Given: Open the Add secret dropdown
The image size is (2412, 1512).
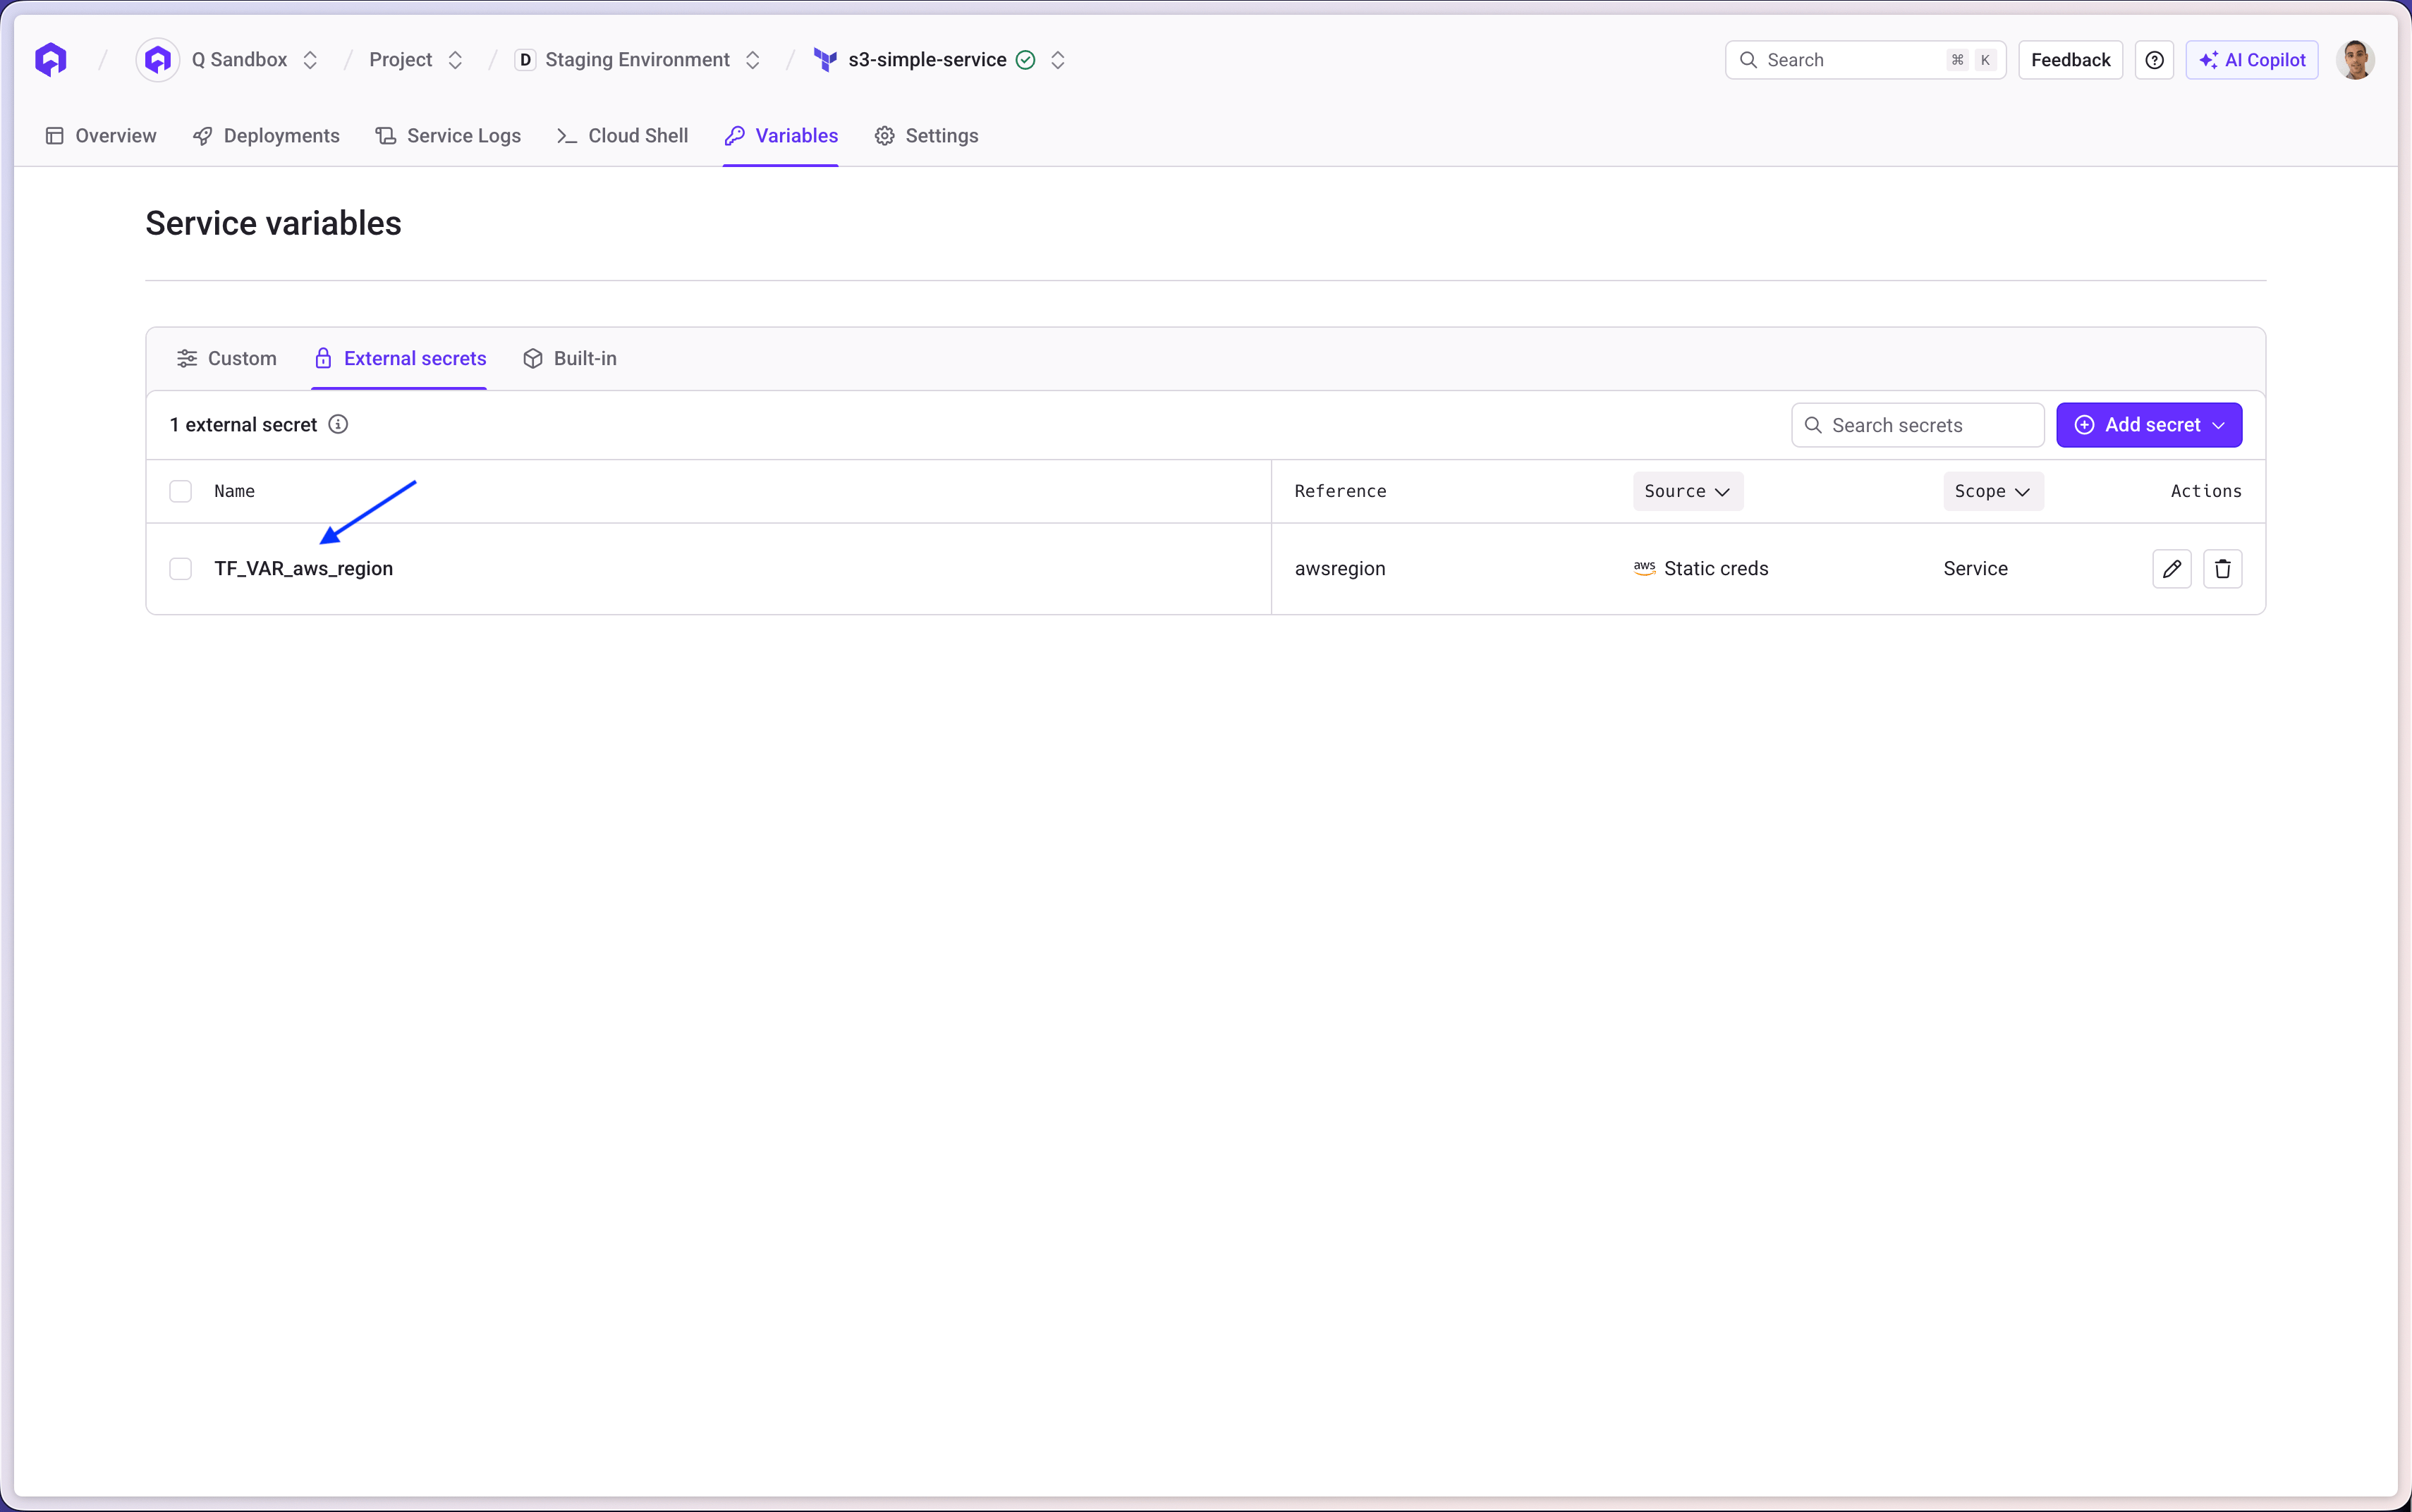Looking at the screenshot, I should click(2149, 425).
